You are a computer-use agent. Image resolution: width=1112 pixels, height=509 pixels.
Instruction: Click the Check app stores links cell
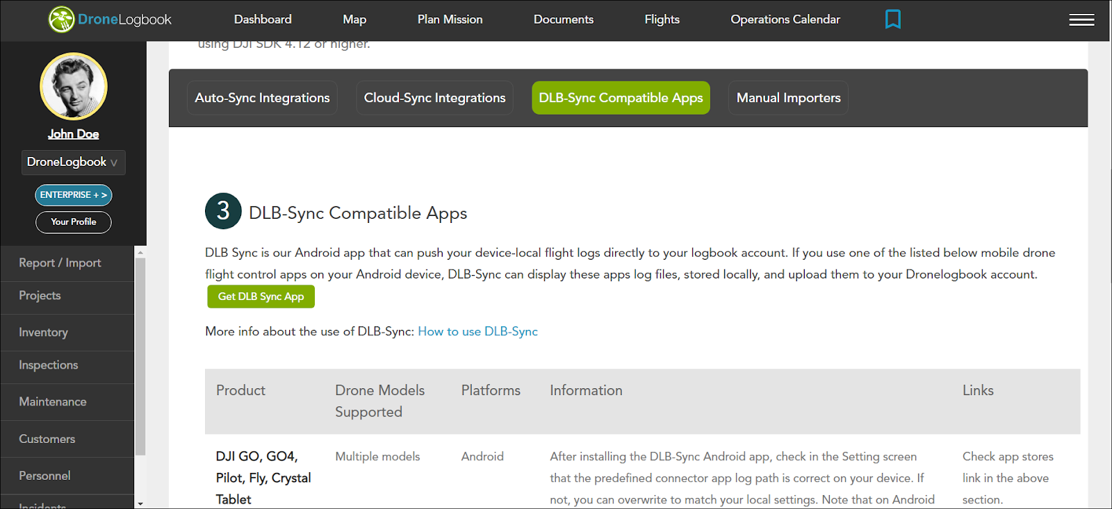click(x=1008, y=478)
